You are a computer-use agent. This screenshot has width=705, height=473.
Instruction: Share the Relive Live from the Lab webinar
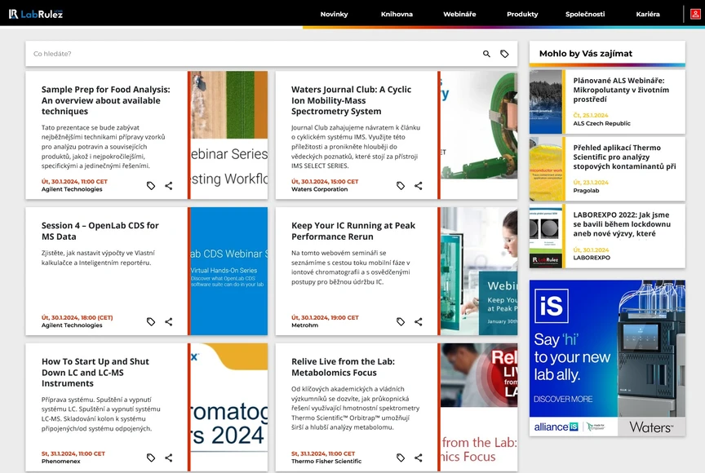tap(418, 458)
